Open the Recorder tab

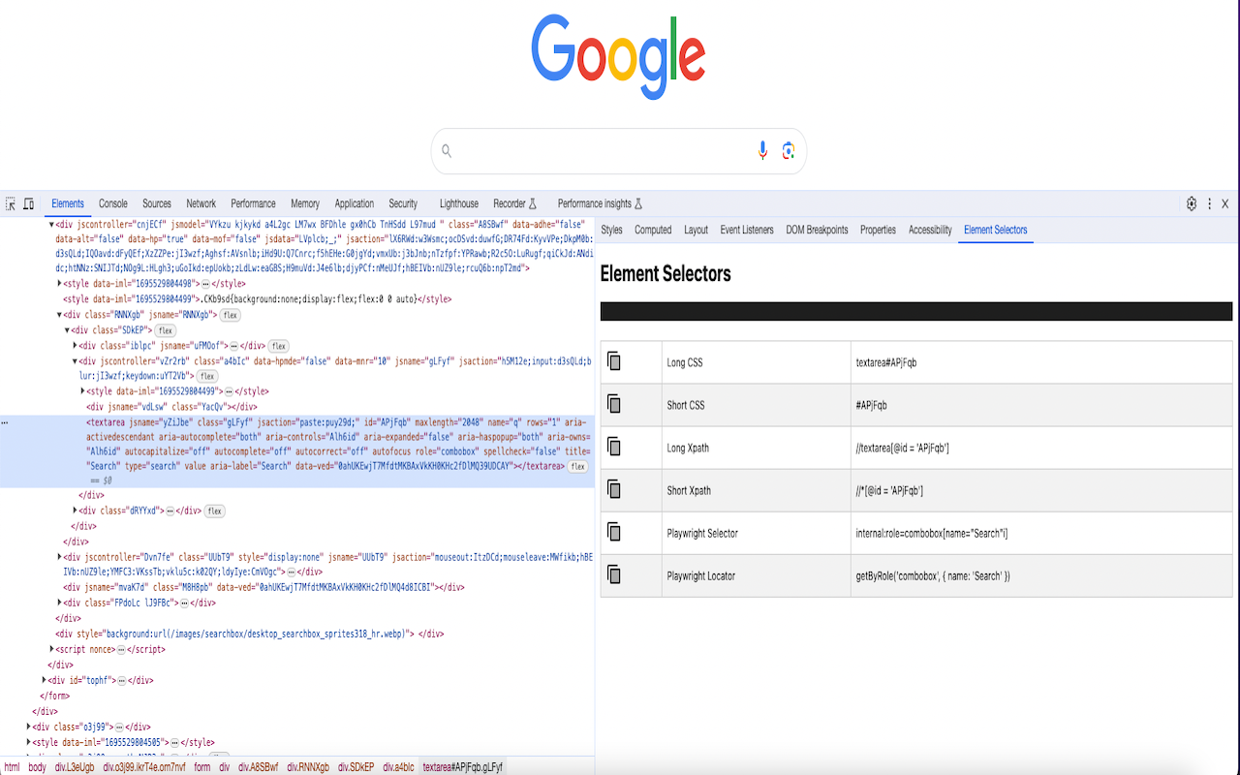coord(514,203)
